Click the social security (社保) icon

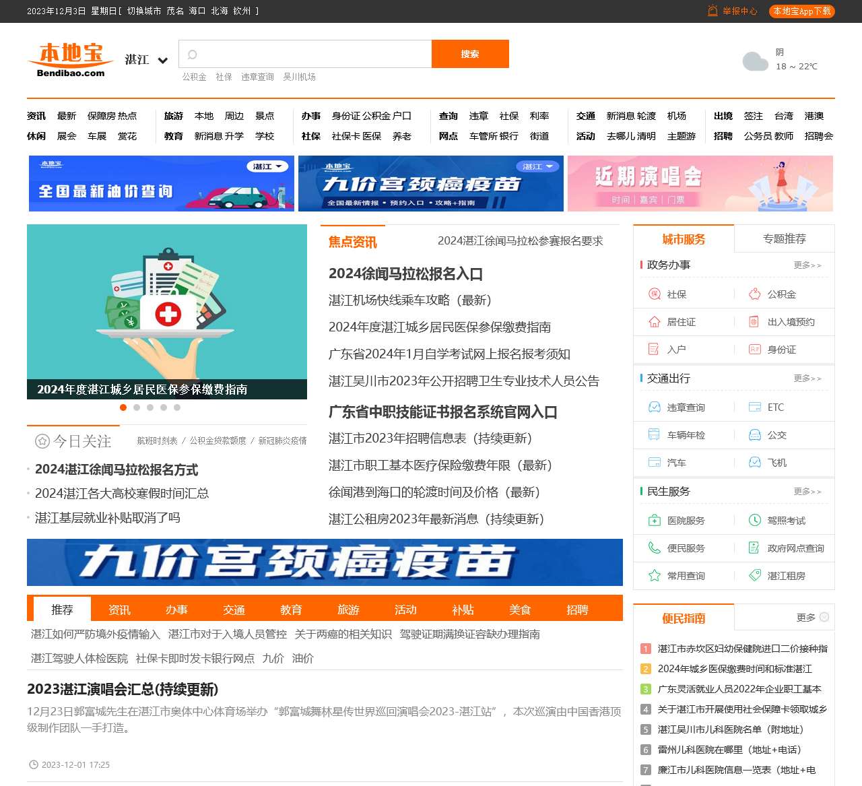pos(654,294)
